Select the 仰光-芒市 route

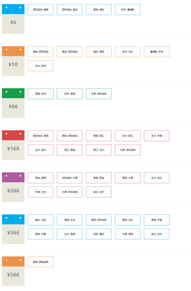(41, 66)
